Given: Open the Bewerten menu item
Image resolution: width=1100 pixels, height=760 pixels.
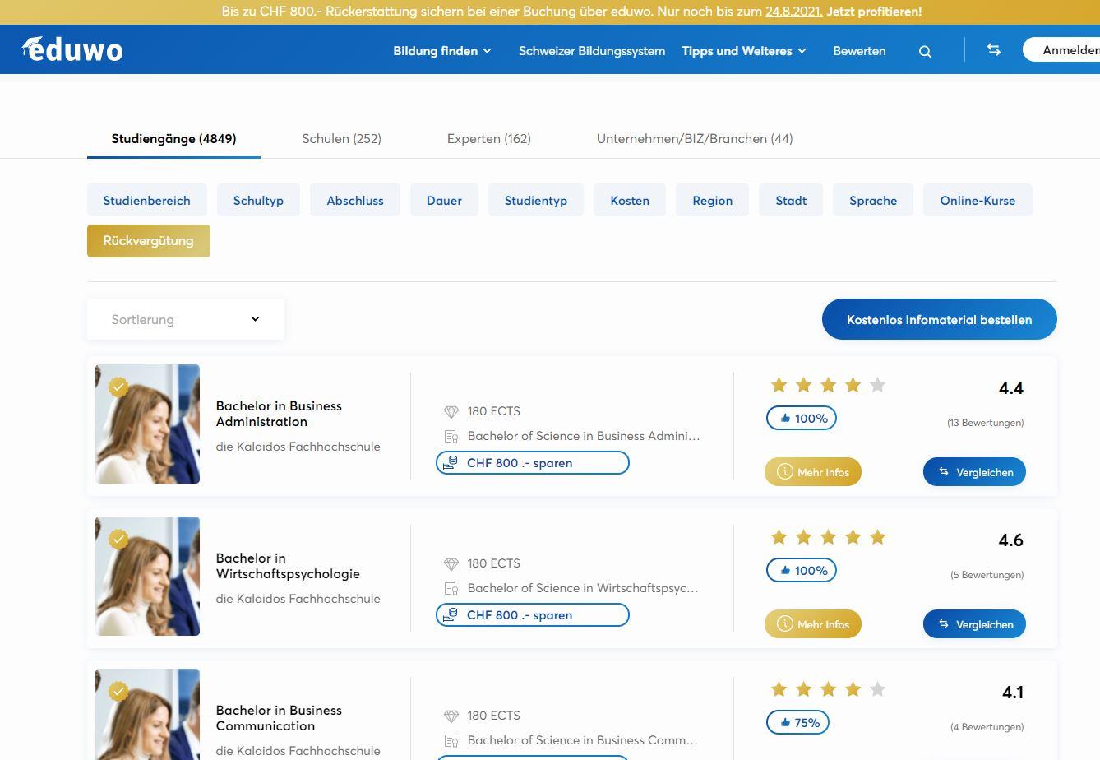Looking at the screenshot, I should [x=859, y=51].
